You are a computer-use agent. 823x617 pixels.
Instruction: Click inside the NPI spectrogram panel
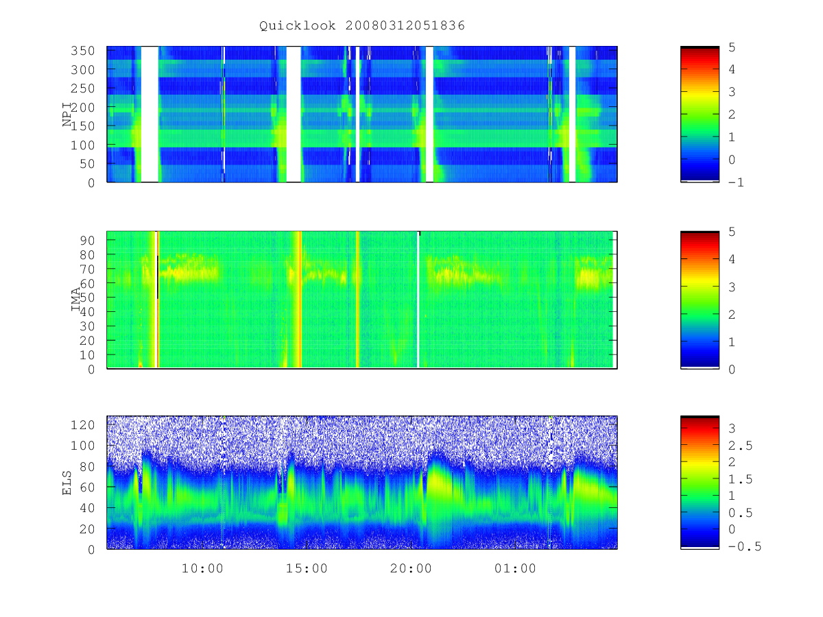362,114
